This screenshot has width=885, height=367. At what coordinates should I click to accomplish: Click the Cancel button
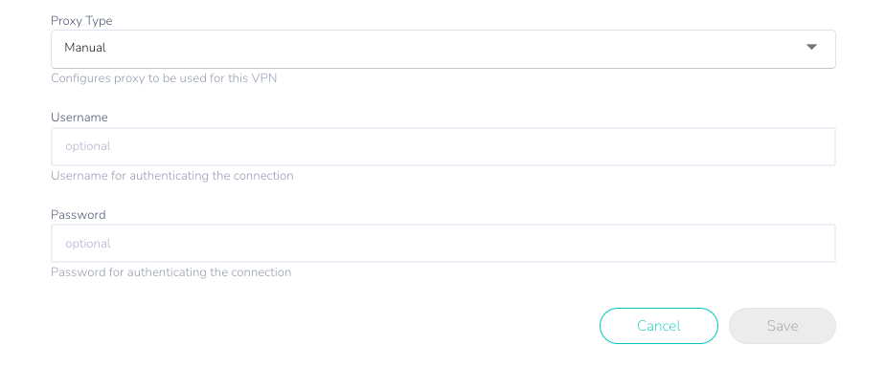[659, 326]
